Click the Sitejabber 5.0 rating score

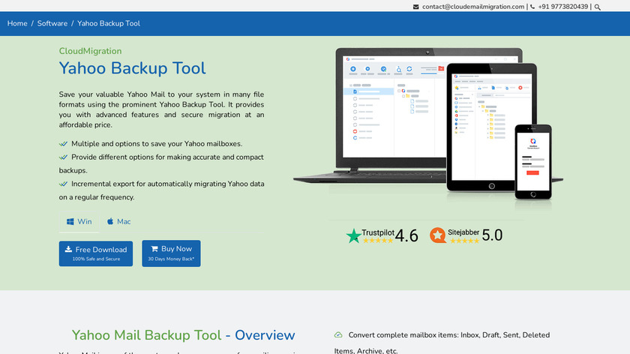tap(492, 235)
